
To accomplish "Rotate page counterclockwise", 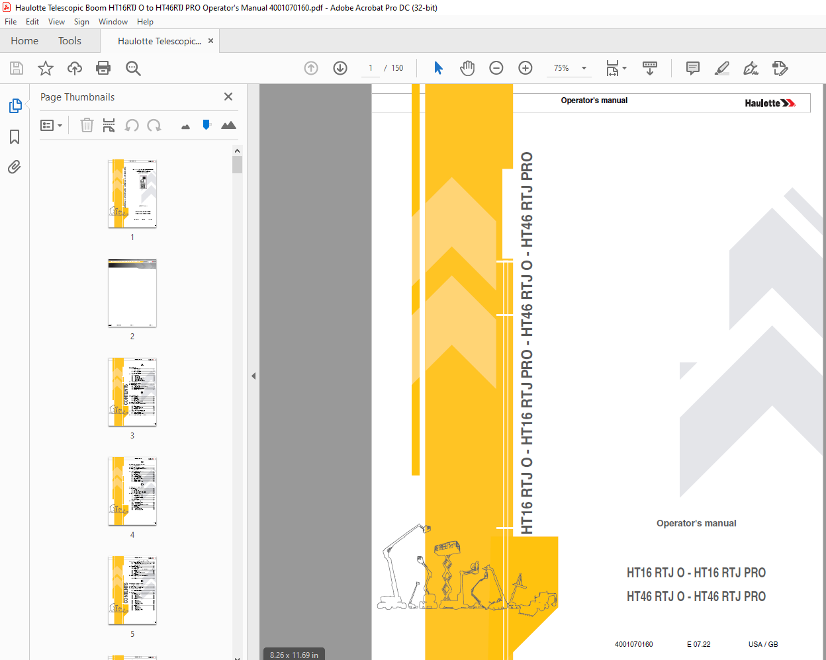I will click(132, 125).
